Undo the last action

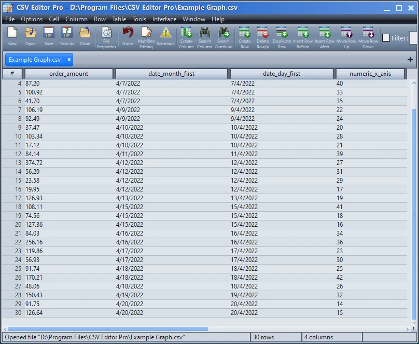tap(128, 37)
